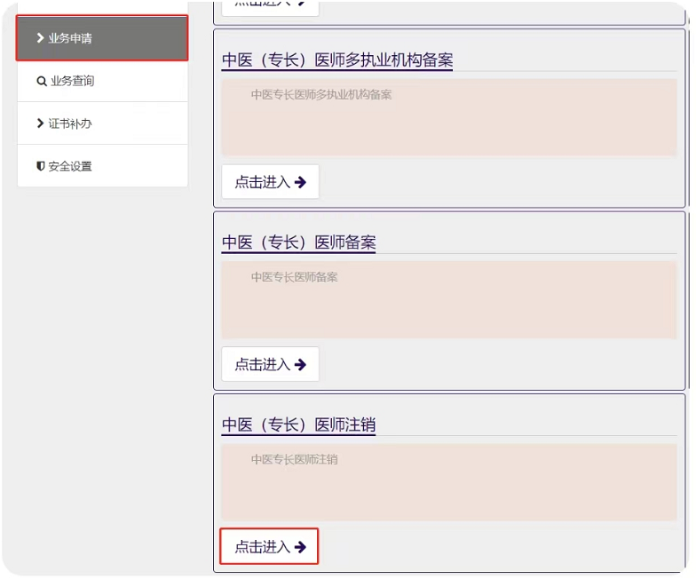Click the 中医（专长）医师注销 heading link

[x=298, y=425]
